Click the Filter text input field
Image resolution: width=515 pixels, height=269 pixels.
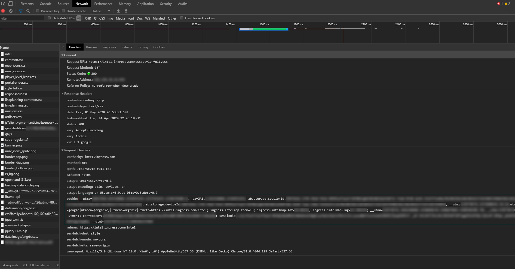pos(22,18)
